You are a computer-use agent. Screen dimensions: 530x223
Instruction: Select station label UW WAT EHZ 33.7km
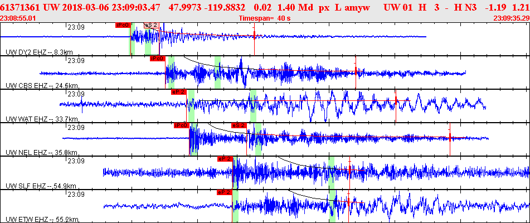[x=42, y=119]
